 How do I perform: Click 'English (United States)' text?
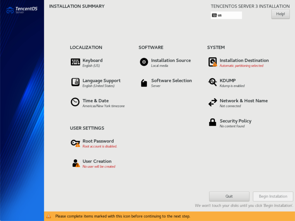point(99,86)
